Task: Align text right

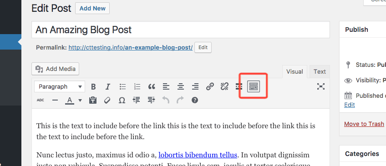Action: click(195, 86)
